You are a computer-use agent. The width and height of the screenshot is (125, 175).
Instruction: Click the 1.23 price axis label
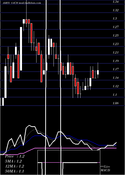point(115,44)
